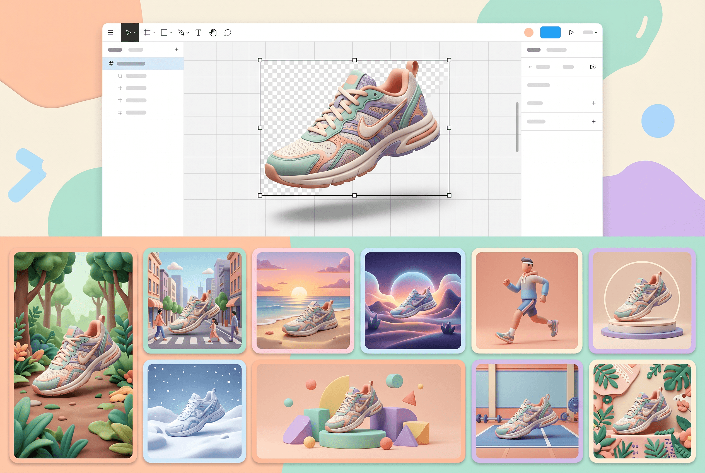Click the upper plus button in the right panel
This screenshot has height=473, width=705.
593,103
